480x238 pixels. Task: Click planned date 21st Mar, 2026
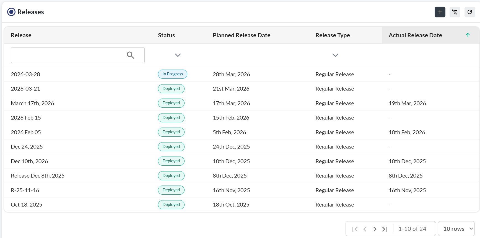(231, 89)
